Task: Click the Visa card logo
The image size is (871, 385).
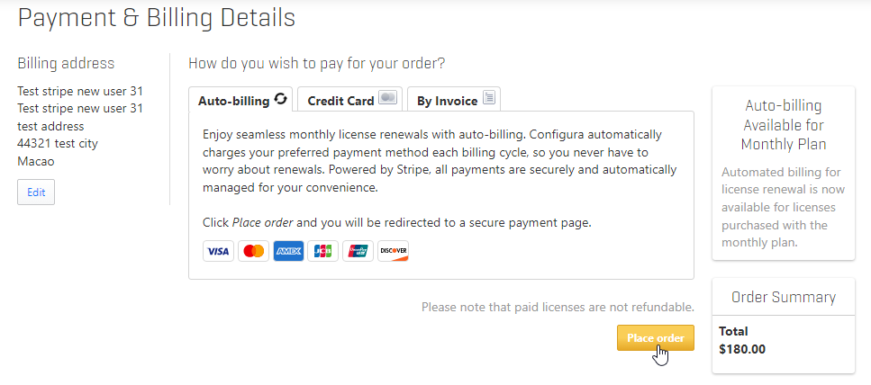Action: point(218,251)
